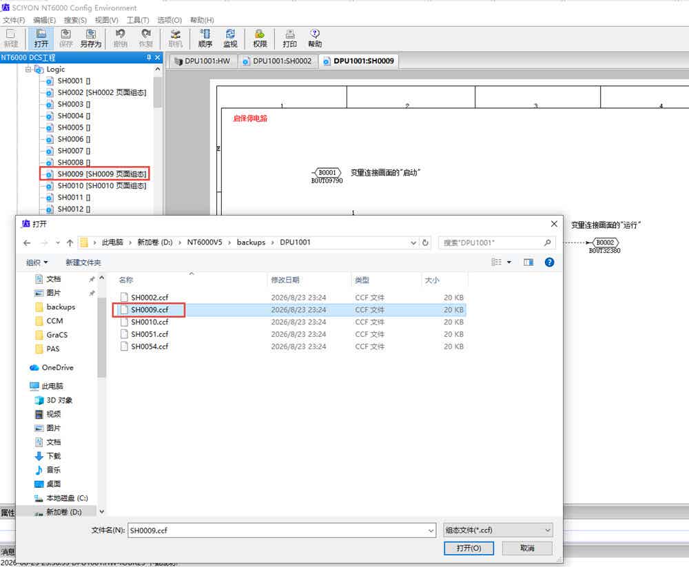This screenshot has height=567, width=689.
Task: Open the 组织 (Organize) dropdown
Action: [37, 262]
